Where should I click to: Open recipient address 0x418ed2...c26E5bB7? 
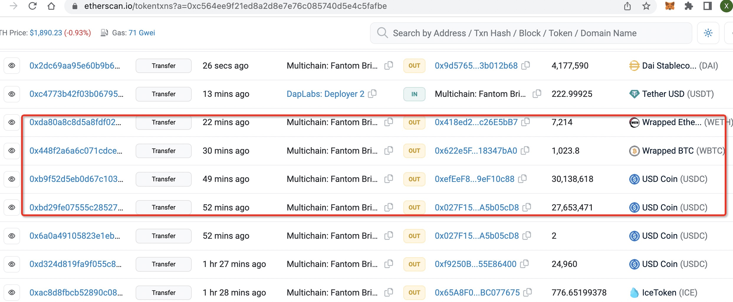pos(476,122)
